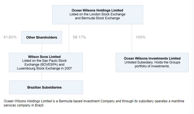Select the Brazilian Subsidiaries box
This screenshot has width=194, height=114.
[x=46, y=87]
